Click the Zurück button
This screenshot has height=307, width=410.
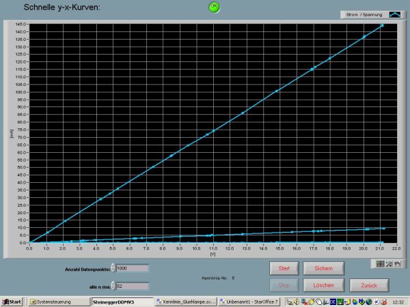[369, 285]
